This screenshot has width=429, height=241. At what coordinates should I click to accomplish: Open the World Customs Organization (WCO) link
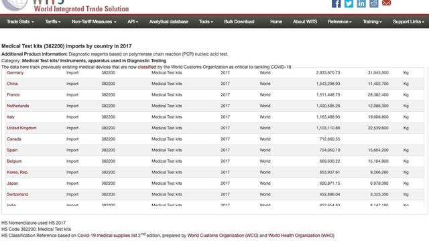223,236
